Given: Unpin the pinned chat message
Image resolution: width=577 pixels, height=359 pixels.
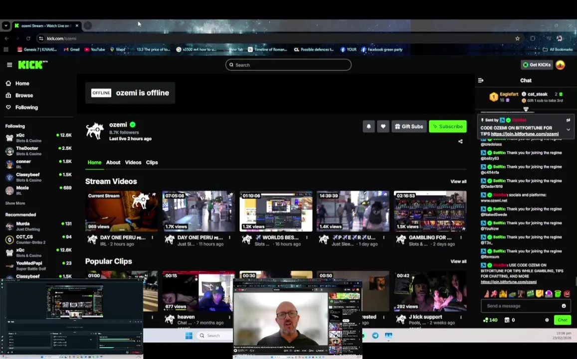Looking at the screenshot, I should (568, 120).
